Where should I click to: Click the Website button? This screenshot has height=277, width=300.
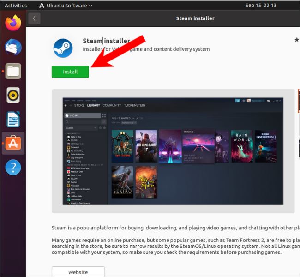[x=78, y=272]
